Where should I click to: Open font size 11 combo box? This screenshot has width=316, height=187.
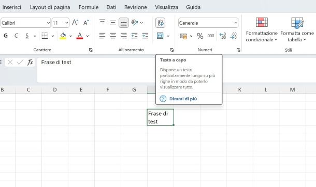coord(61,23)
